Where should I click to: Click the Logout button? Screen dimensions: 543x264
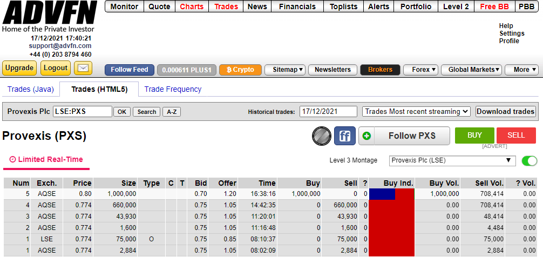coord(56,68)
